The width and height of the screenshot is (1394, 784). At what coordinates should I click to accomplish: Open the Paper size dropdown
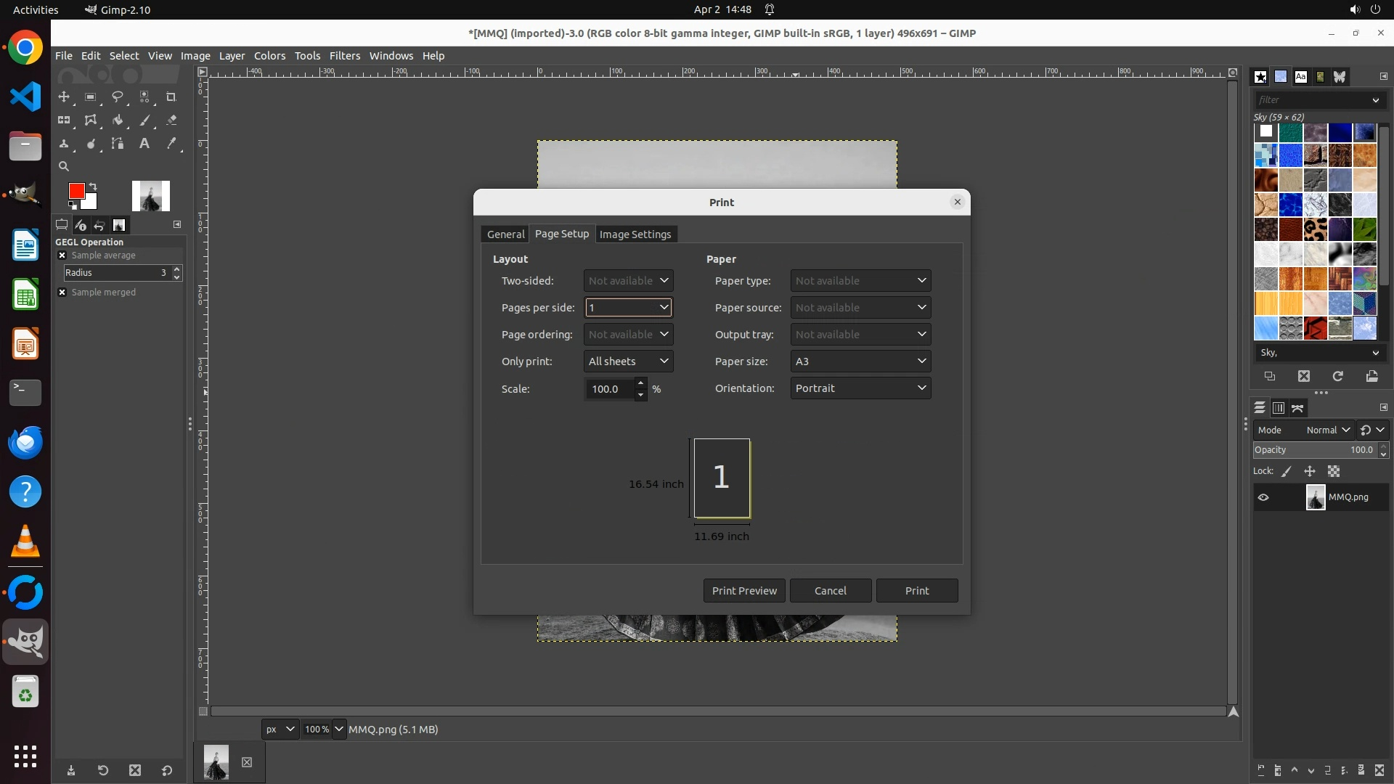tap(860, 362)
